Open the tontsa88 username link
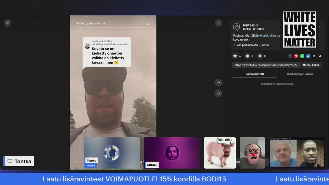This screenshot has height=185, width=329. click(250, 25)
